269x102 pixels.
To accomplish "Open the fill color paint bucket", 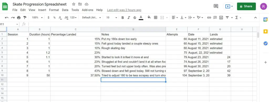I will [149, 18].
